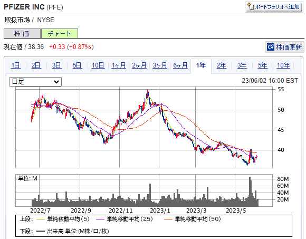This screenshot has width=306, height=239.
Task: Click the 2023/3 axis label
Action: tap(196, 211)
